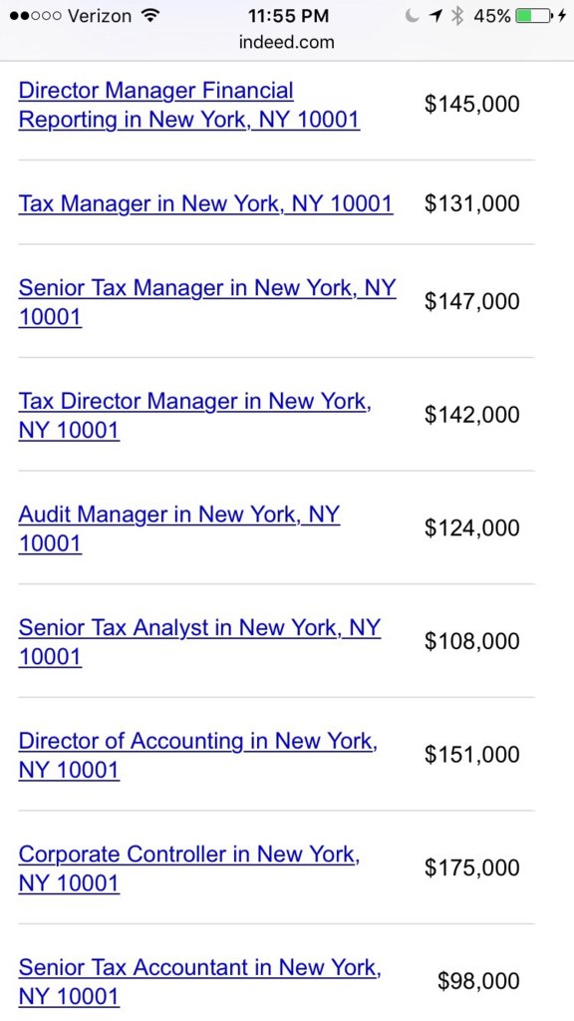
Task: Tap the battery indicator icon
Action: [534, 16]
